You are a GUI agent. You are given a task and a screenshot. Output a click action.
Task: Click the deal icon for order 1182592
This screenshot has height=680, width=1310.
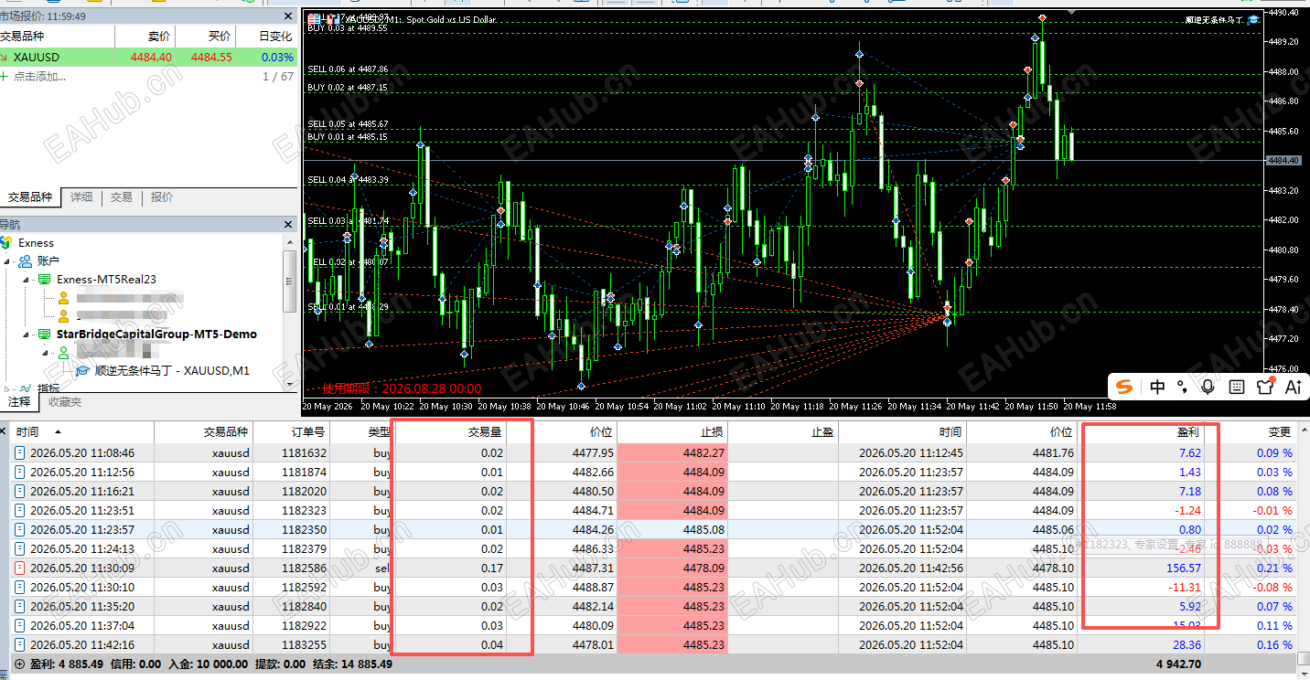[20, 587]
